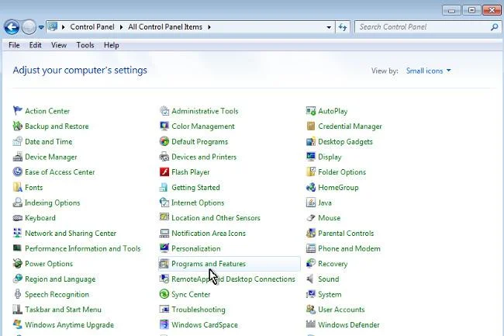Open Parental Controls link

[346, 233]
